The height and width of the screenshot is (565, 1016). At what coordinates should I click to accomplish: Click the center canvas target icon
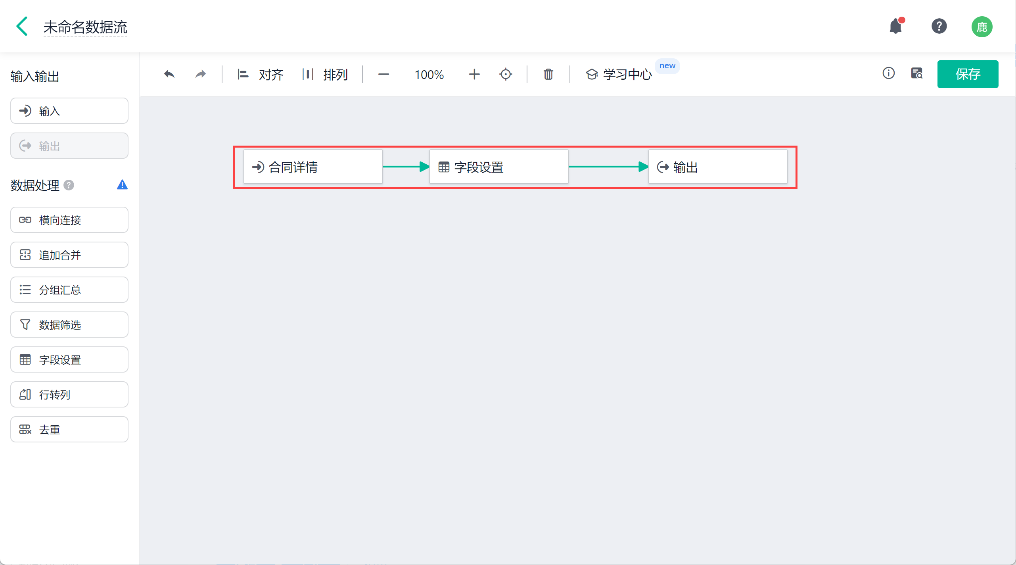(x=506, y=74)
